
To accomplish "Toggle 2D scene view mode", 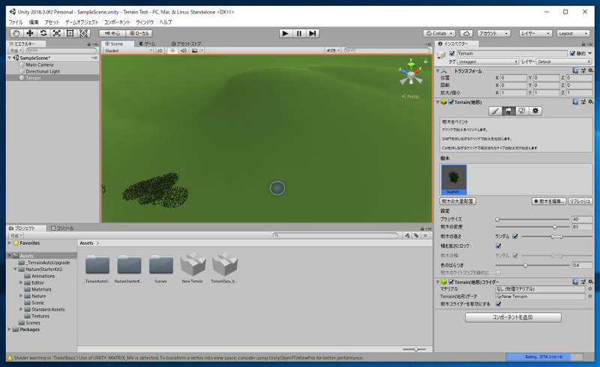I will pos(160,50).
